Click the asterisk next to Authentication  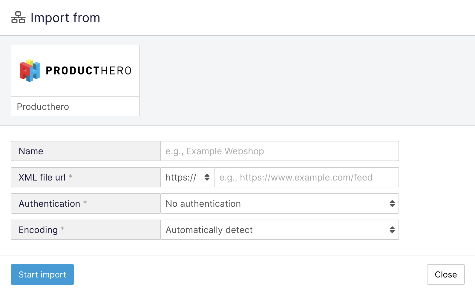pos(85,203)
